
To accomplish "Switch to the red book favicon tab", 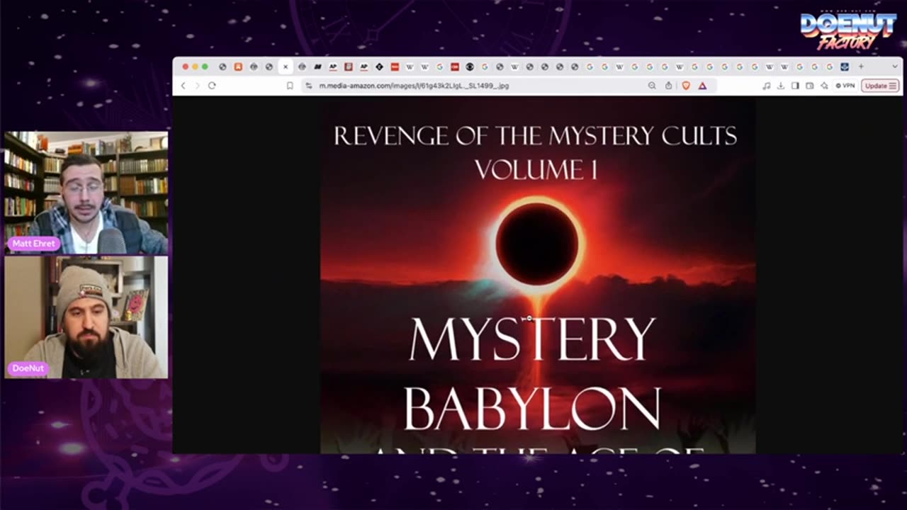I will [x=349, y=67].
